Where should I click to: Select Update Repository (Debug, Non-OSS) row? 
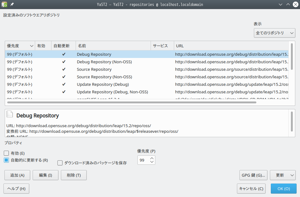(147, 92)
